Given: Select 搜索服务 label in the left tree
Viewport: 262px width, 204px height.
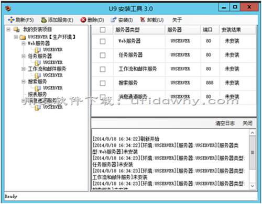Looking at the screenshot, I should point(37,82).
